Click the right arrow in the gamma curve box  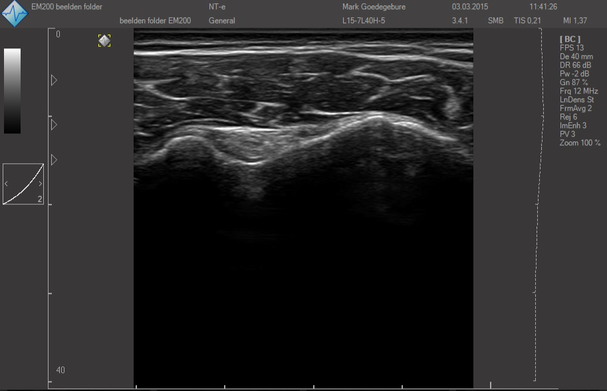[x=41, y=184]
